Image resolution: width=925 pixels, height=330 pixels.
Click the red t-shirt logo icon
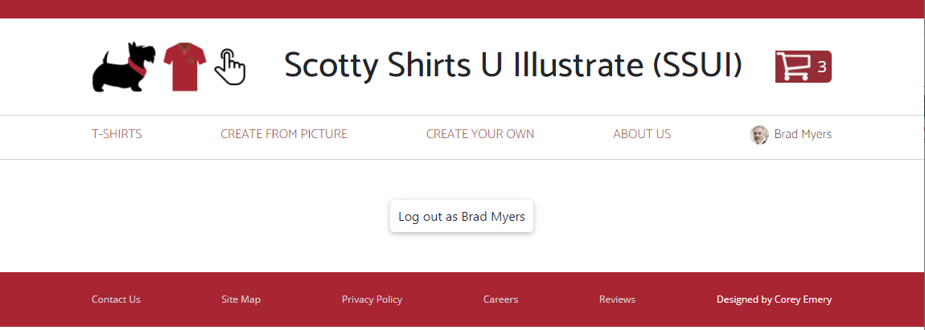pyautogui.click(x=185, y=67)
